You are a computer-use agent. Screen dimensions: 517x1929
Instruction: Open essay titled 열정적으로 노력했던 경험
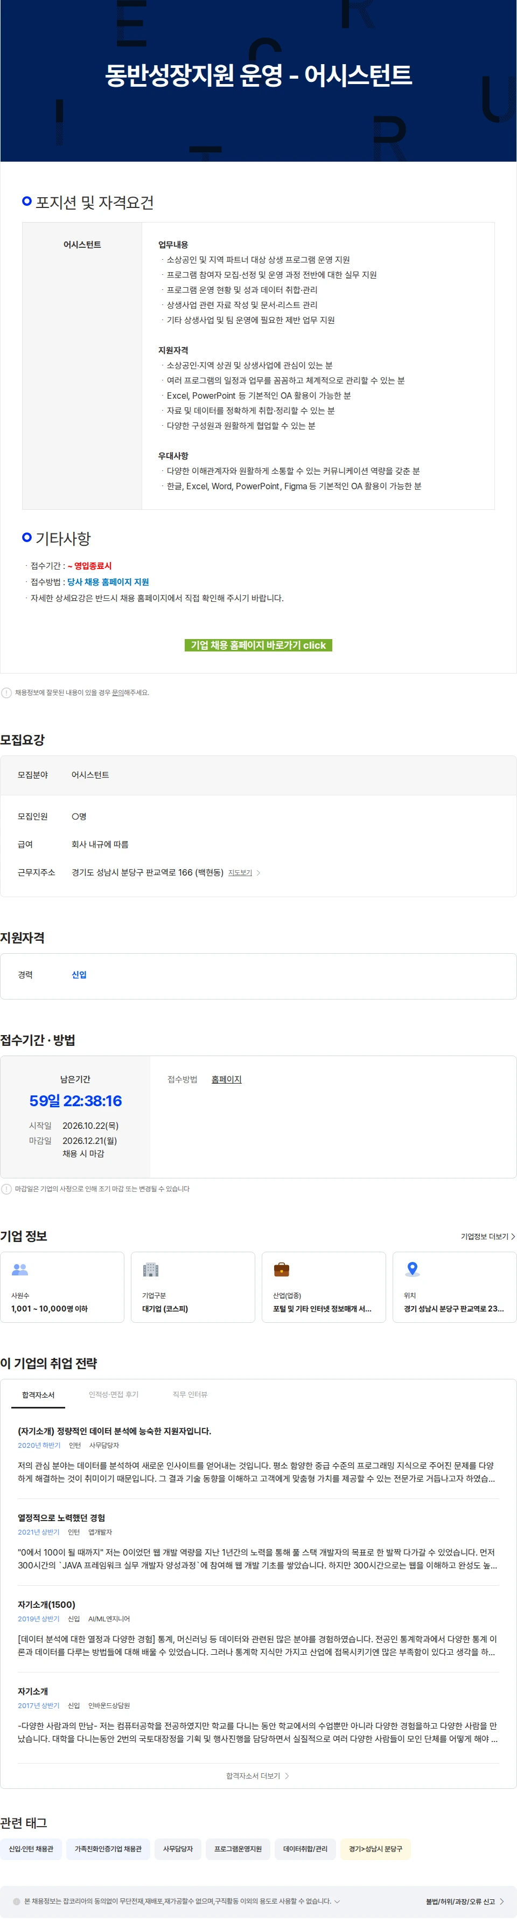coord(61,1518)
